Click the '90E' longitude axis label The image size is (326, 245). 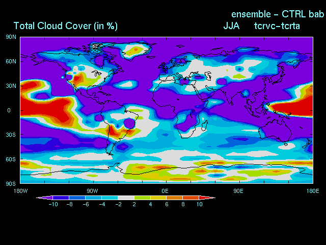[x=238, y=190]
